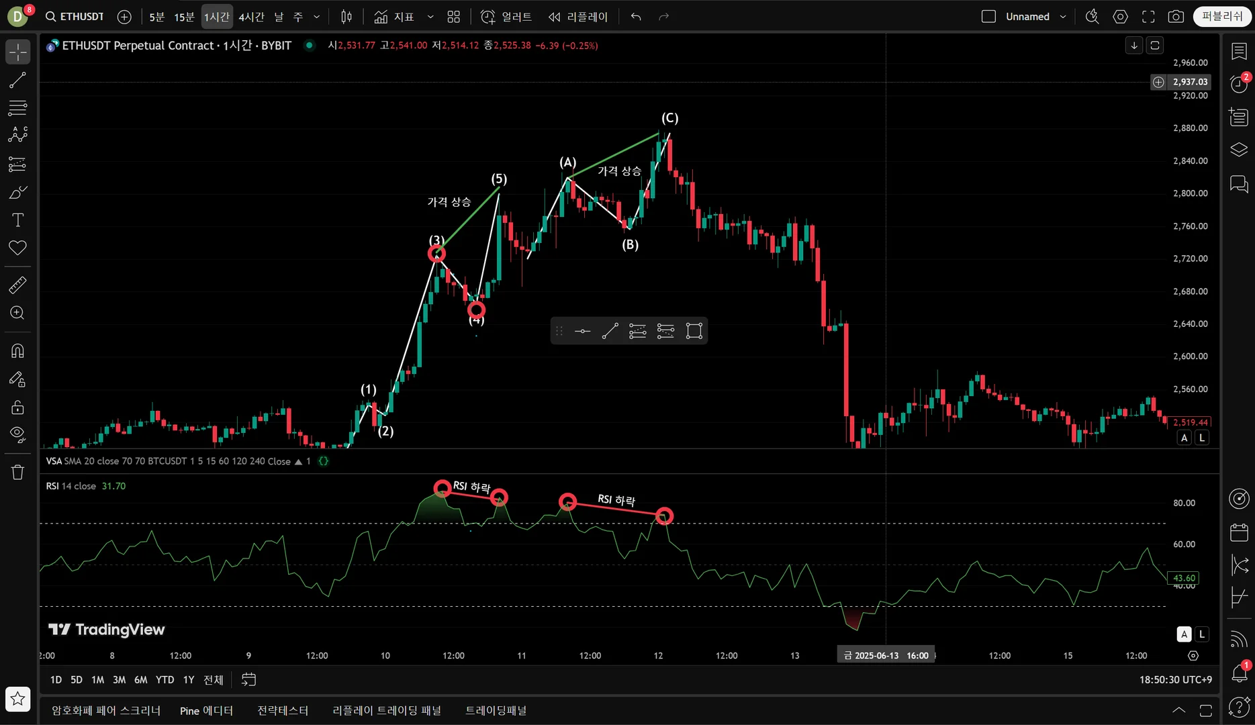Screen dimensions: 1255x725
Task: Expand the bottom panel with chevron
Action: pyautogui.click(x=1178, y=710)
